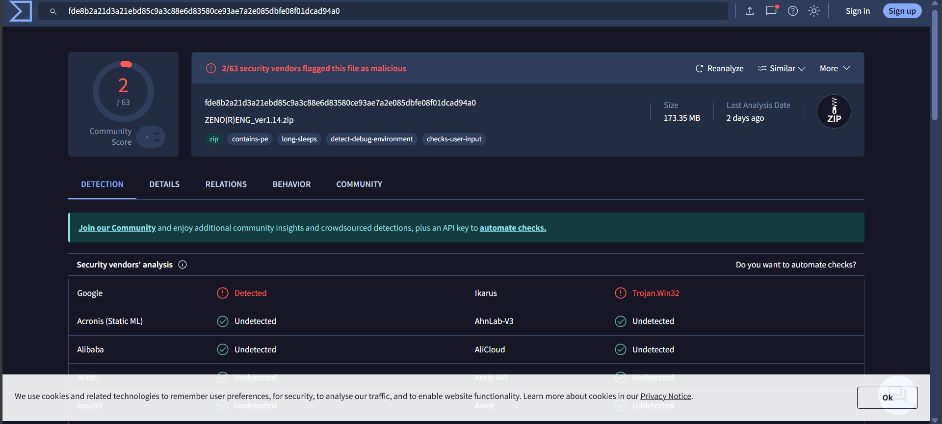Click the Acronis (Static ML) vendor name
This screenshot has width=942, height=424.
point(110,321)
